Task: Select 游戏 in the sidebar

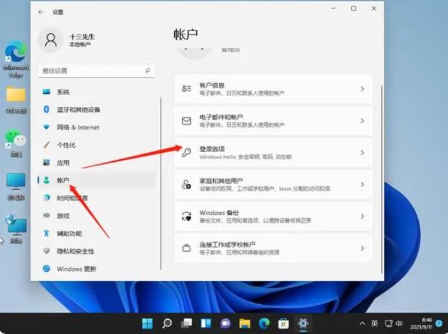Action: [97, 216]
